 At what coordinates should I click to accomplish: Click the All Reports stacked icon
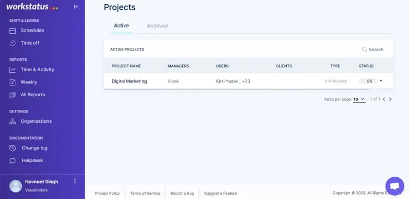tap(13, 95)
